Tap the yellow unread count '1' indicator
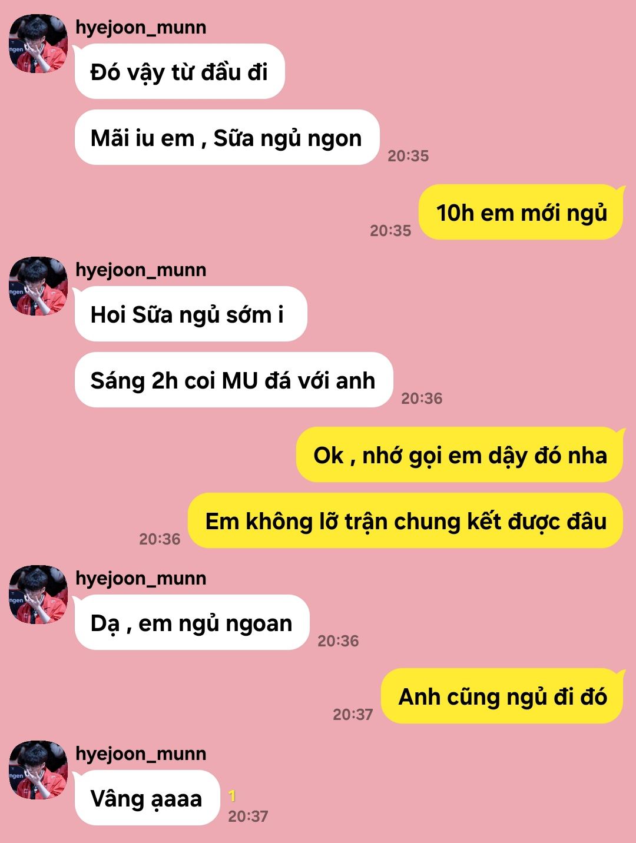636x843 pixels. (x=232, y=796)
